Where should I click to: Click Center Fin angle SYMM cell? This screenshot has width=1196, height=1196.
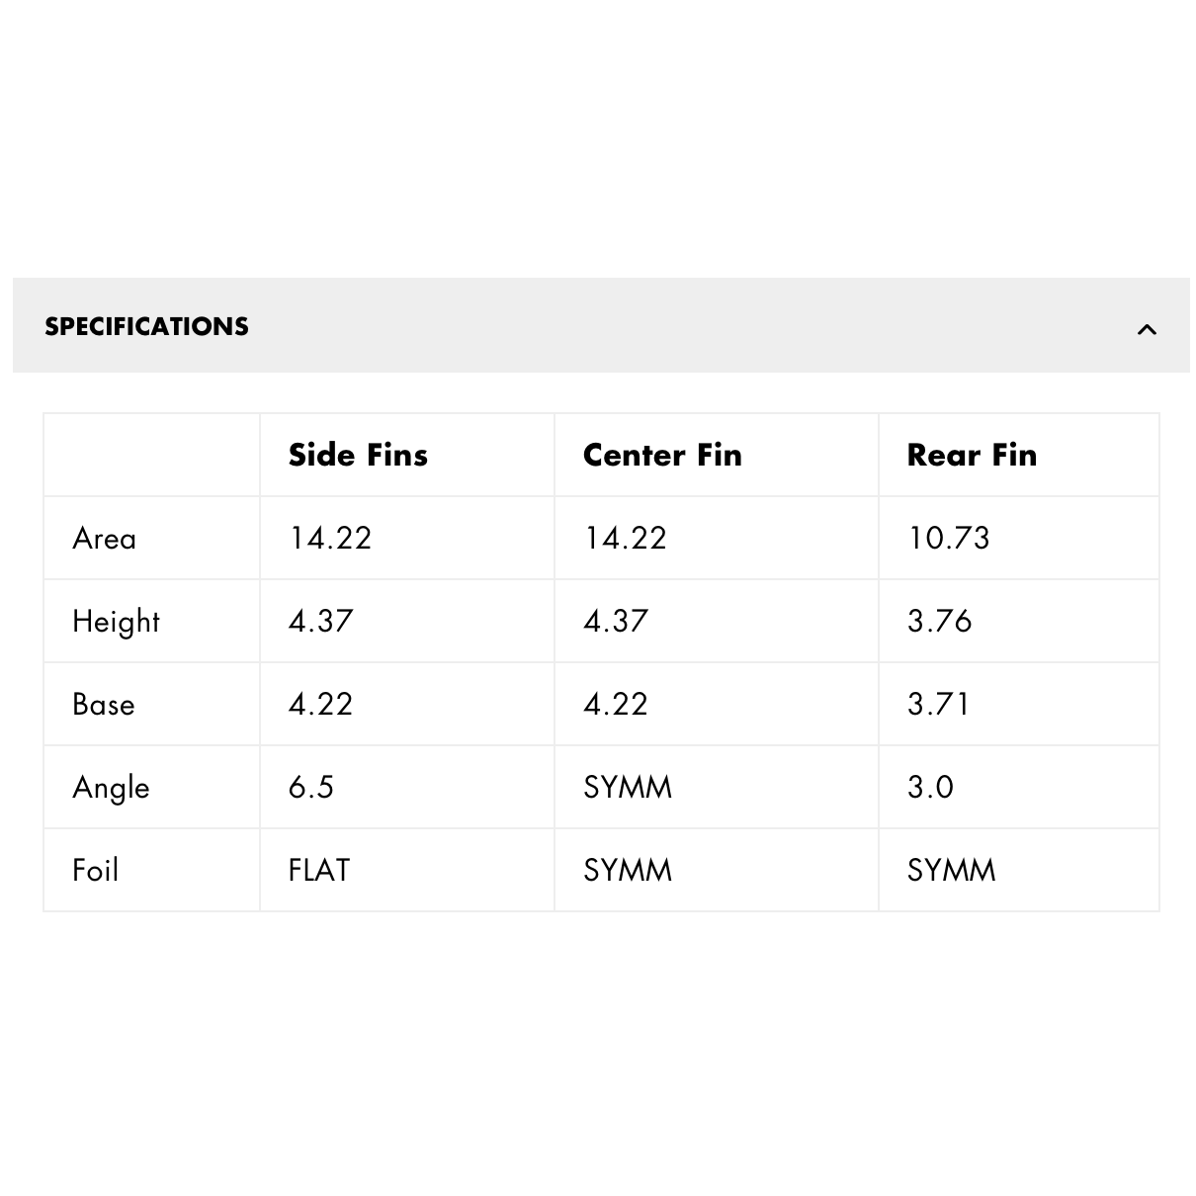tap(717, 787)
